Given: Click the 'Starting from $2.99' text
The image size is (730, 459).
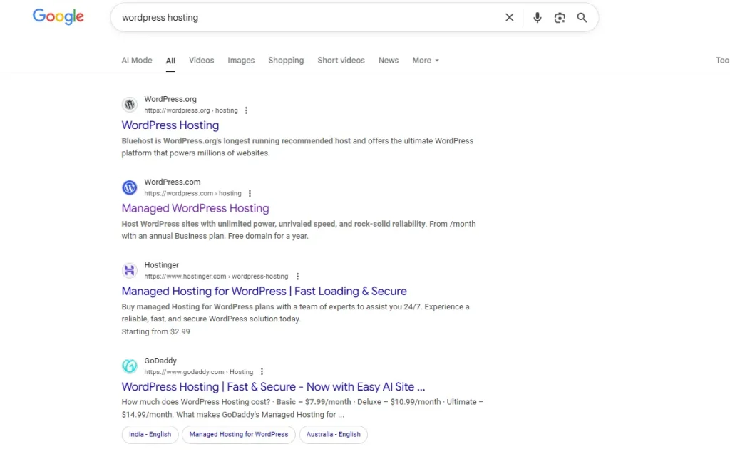Looking at the screenshot, I should [x=156, y=331].
